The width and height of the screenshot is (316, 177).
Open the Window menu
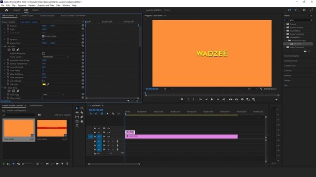[x=66, y=5]
